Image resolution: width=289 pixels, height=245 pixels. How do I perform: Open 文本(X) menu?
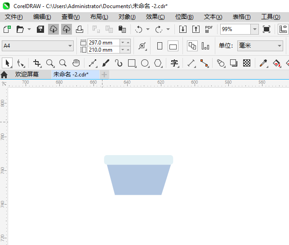[213, 17]
